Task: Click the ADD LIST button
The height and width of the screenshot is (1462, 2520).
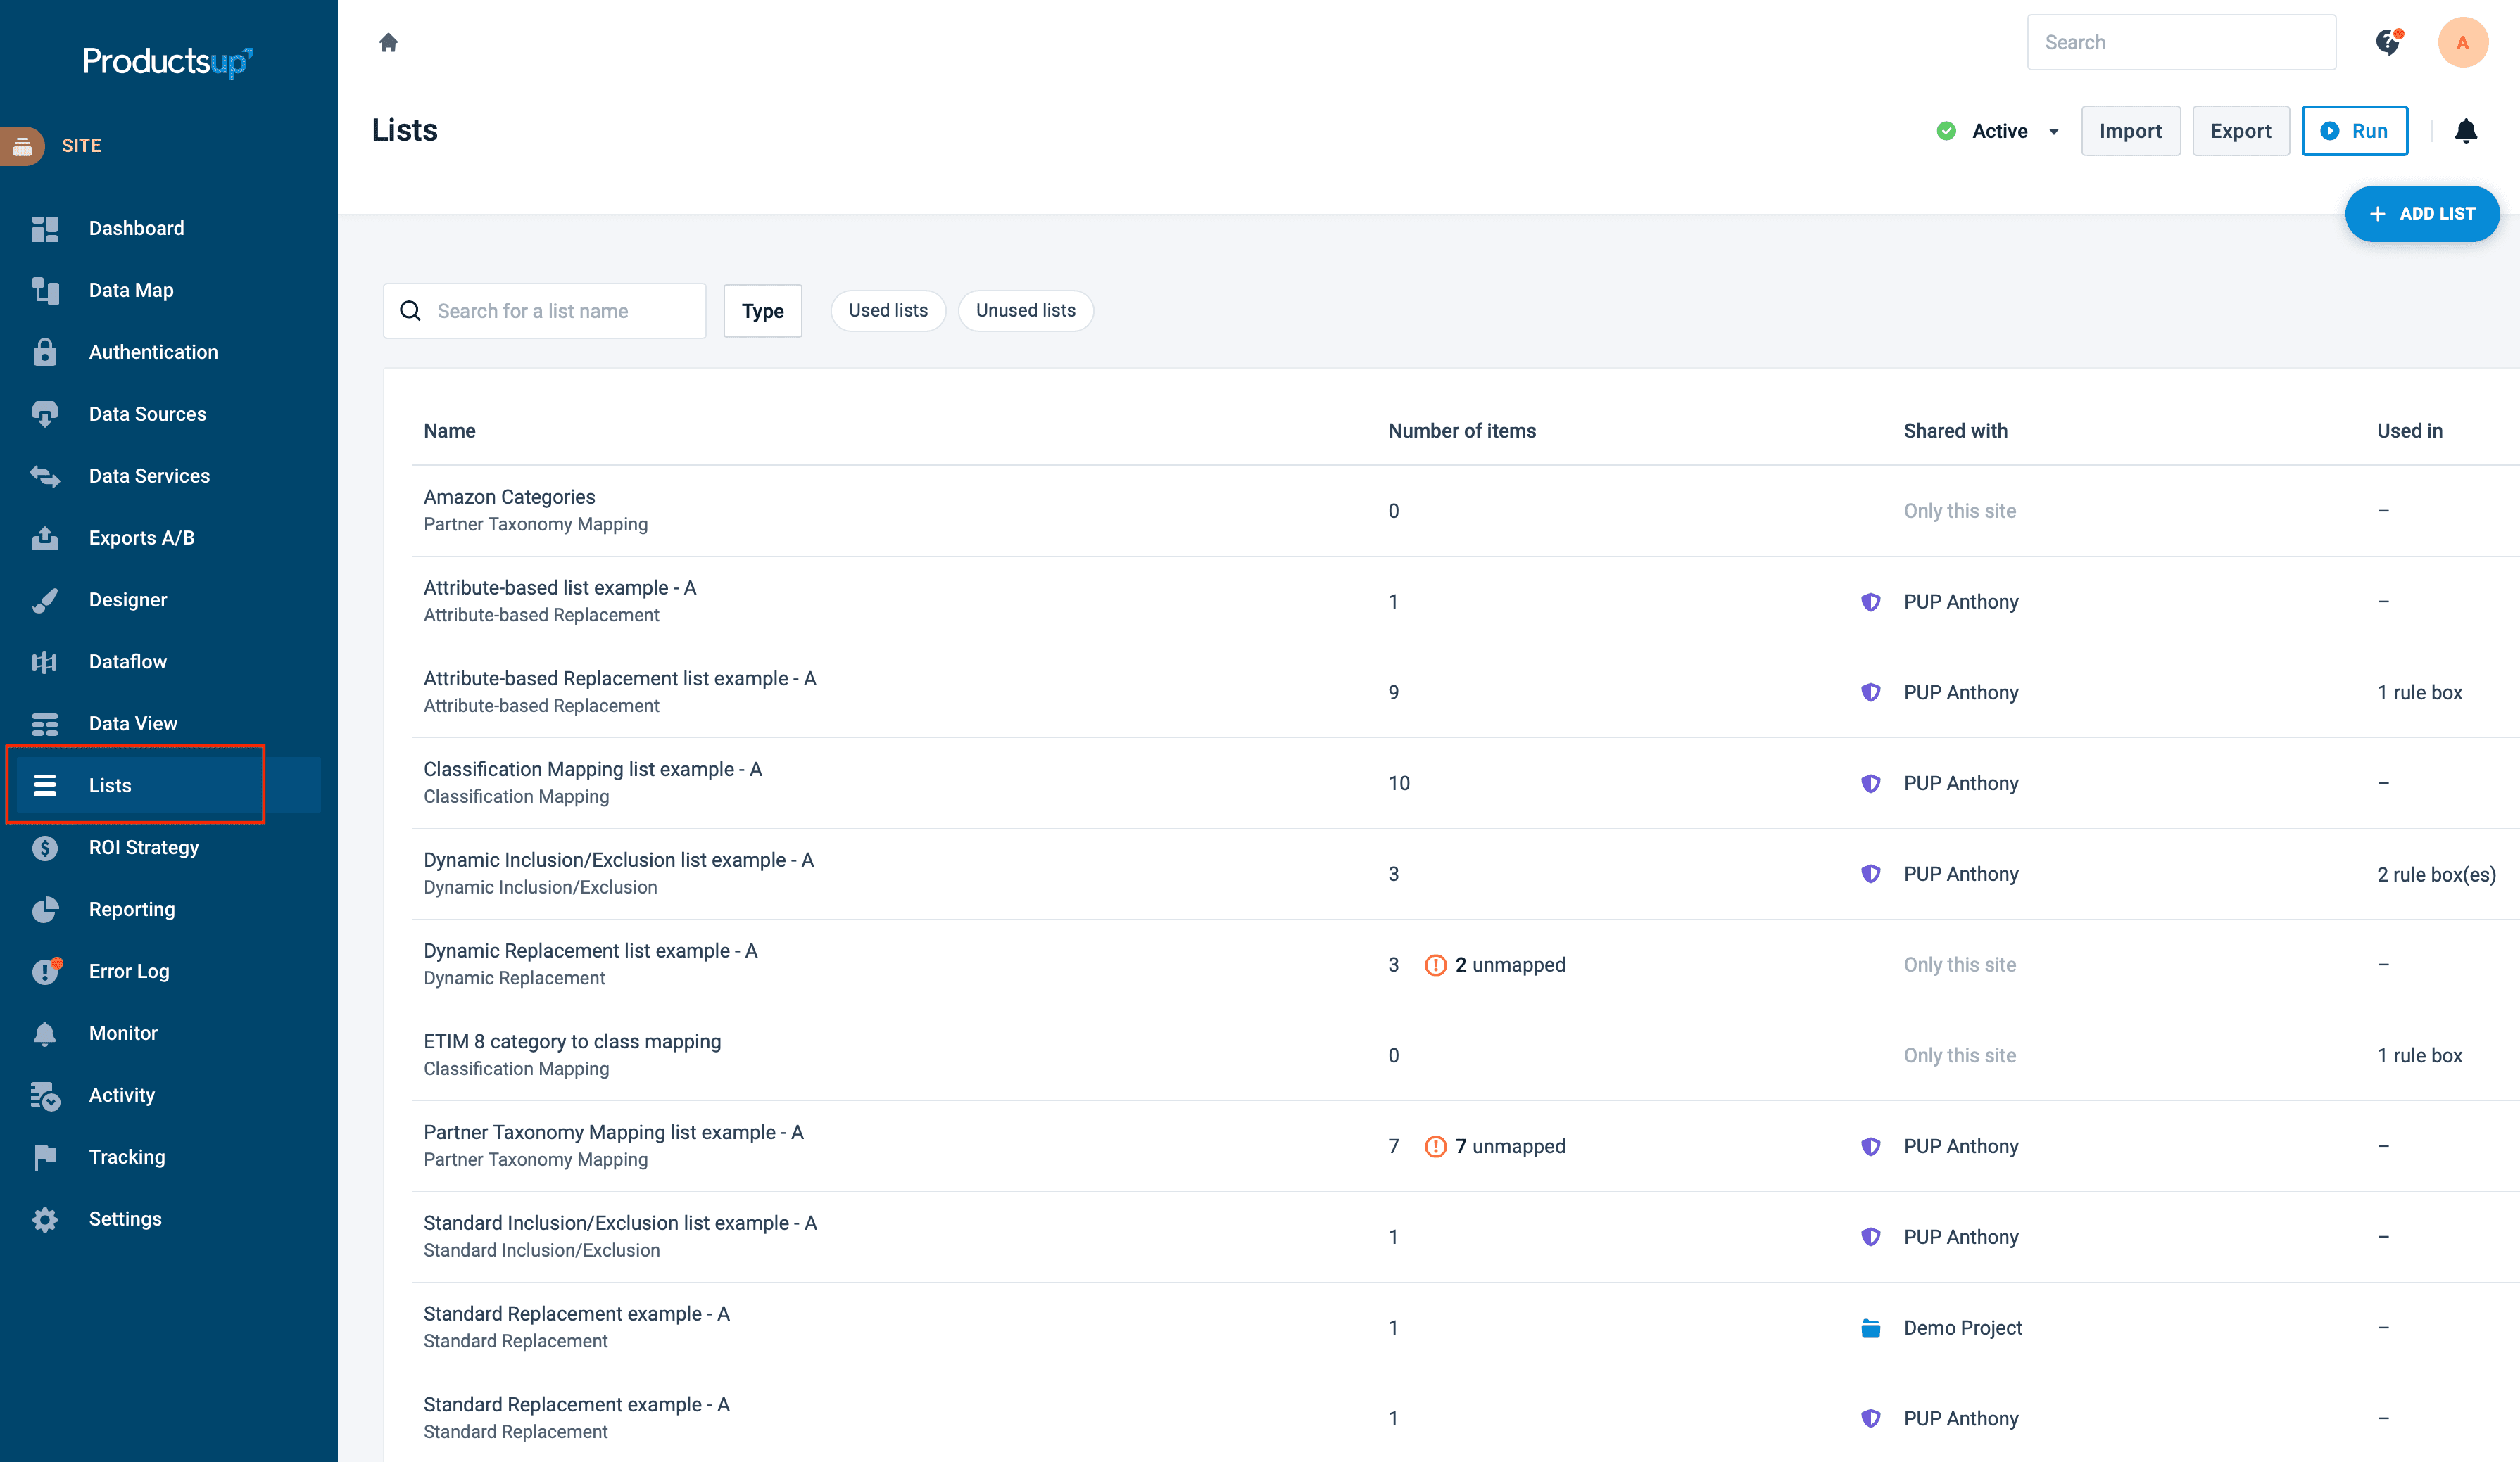Action: [x=2421, y=214]
